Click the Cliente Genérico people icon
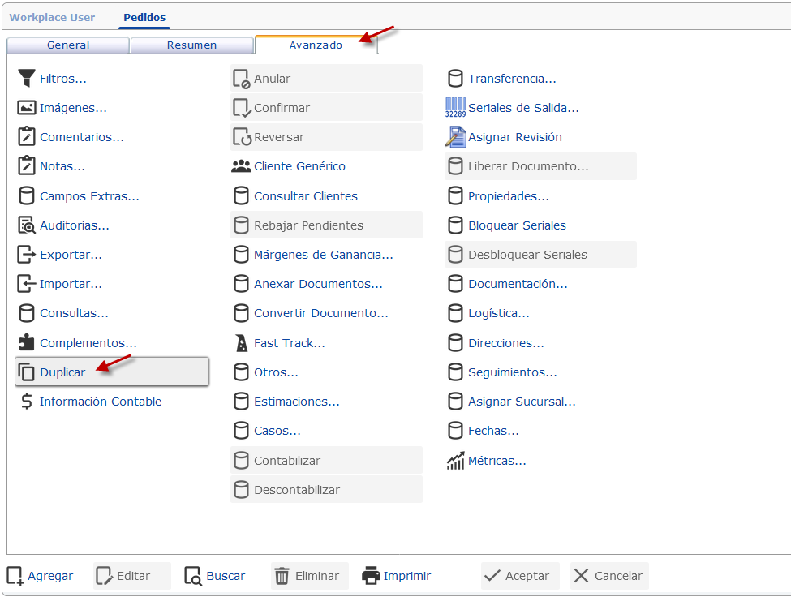This screenshot has width=791, height=597. [241, 166]
